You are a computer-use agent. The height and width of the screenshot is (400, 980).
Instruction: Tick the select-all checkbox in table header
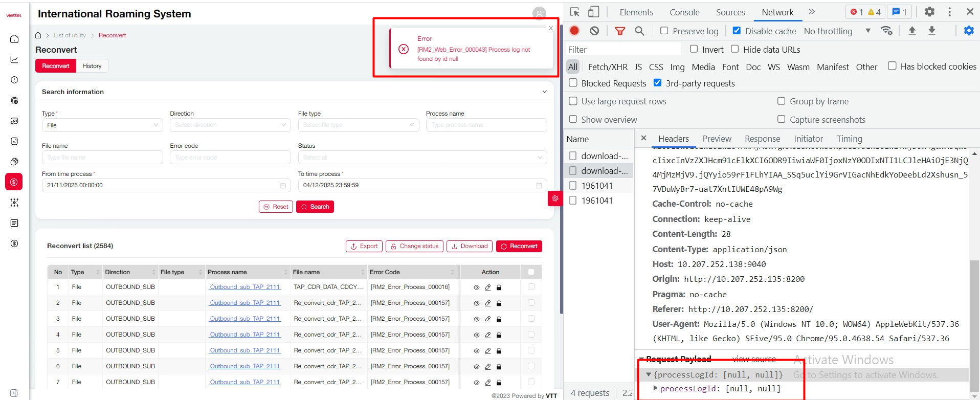(531, 272)
